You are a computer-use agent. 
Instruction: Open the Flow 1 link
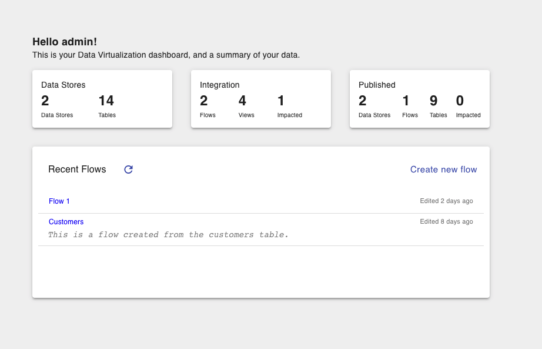coord(59,201)
